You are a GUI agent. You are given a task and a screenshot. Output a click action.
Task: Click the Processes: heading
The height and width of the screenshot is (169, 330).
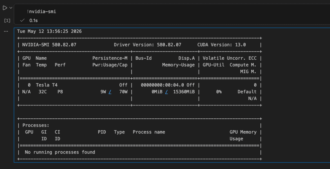tap(36, 125)
